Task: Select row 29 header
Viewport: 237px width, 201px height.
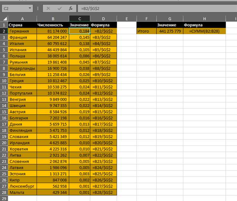Action: pyautogui.click(x=4, y=198)
